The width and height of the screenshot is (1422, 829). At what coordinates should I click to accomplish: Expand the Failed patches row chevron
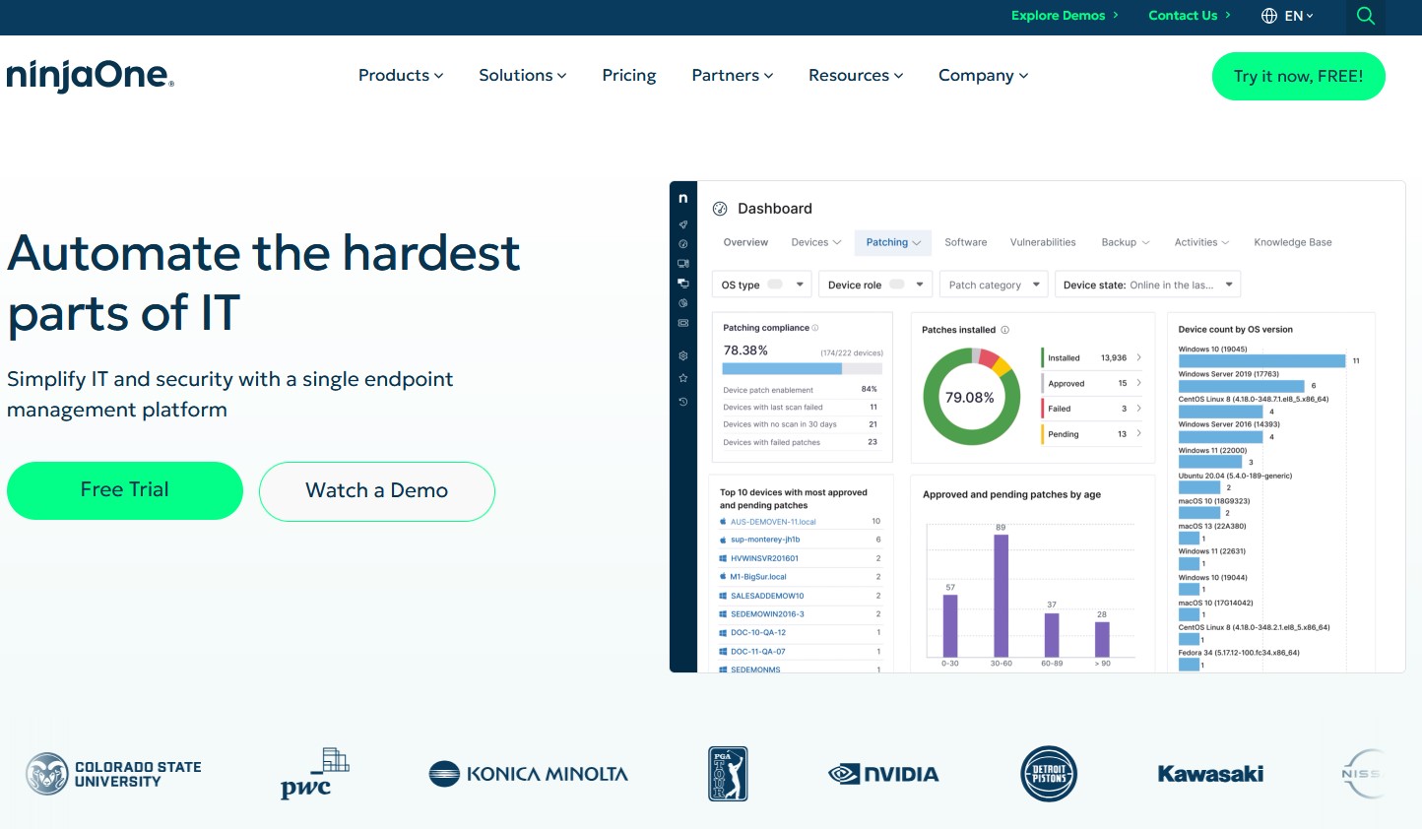pyautogui.click(x=1139, y=408)
